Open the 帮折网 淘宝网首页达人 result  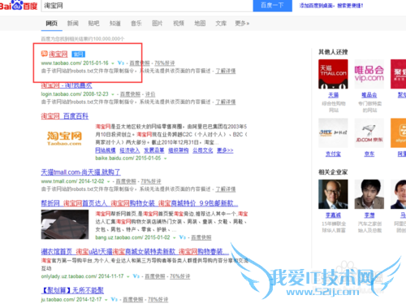(x=140, y=203)
